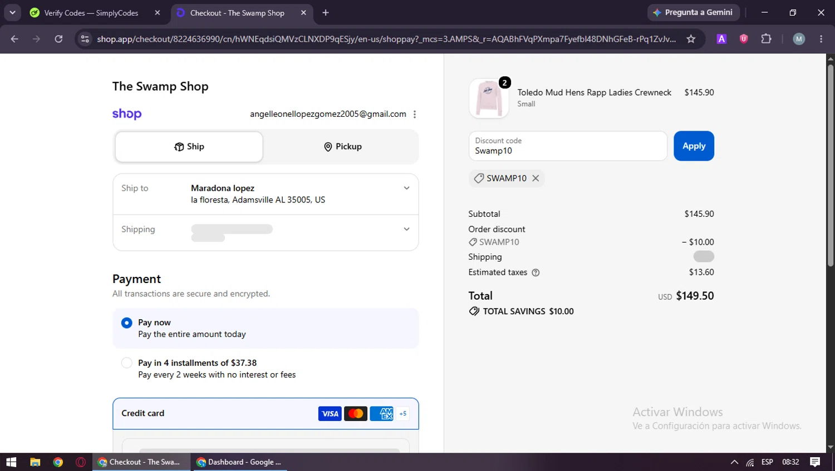This screenshot has height=471, width=835.
Task: Click the $149.50 total amount
Action: (x=695, y=296)
